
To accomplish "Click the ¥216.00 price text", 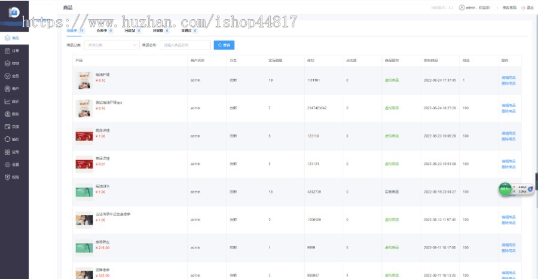I will point(103,248).
